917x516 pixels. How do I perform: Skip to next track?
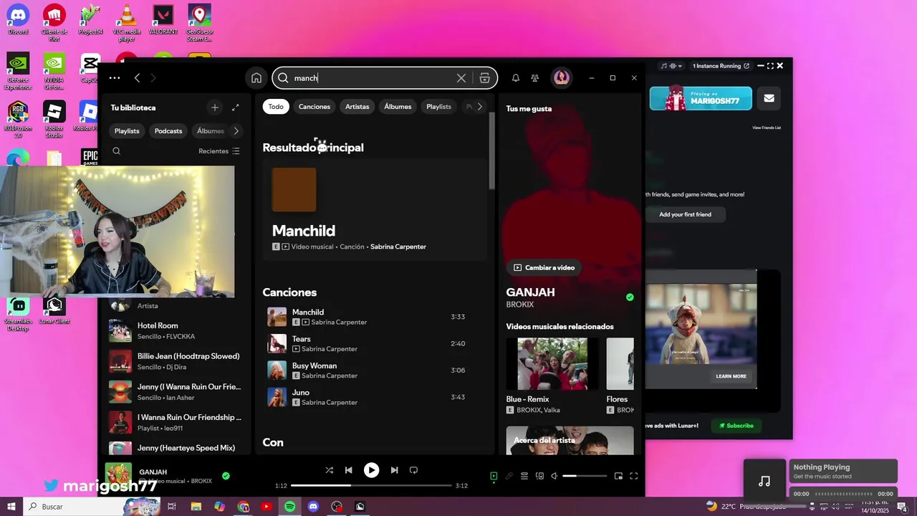point(394,470)
